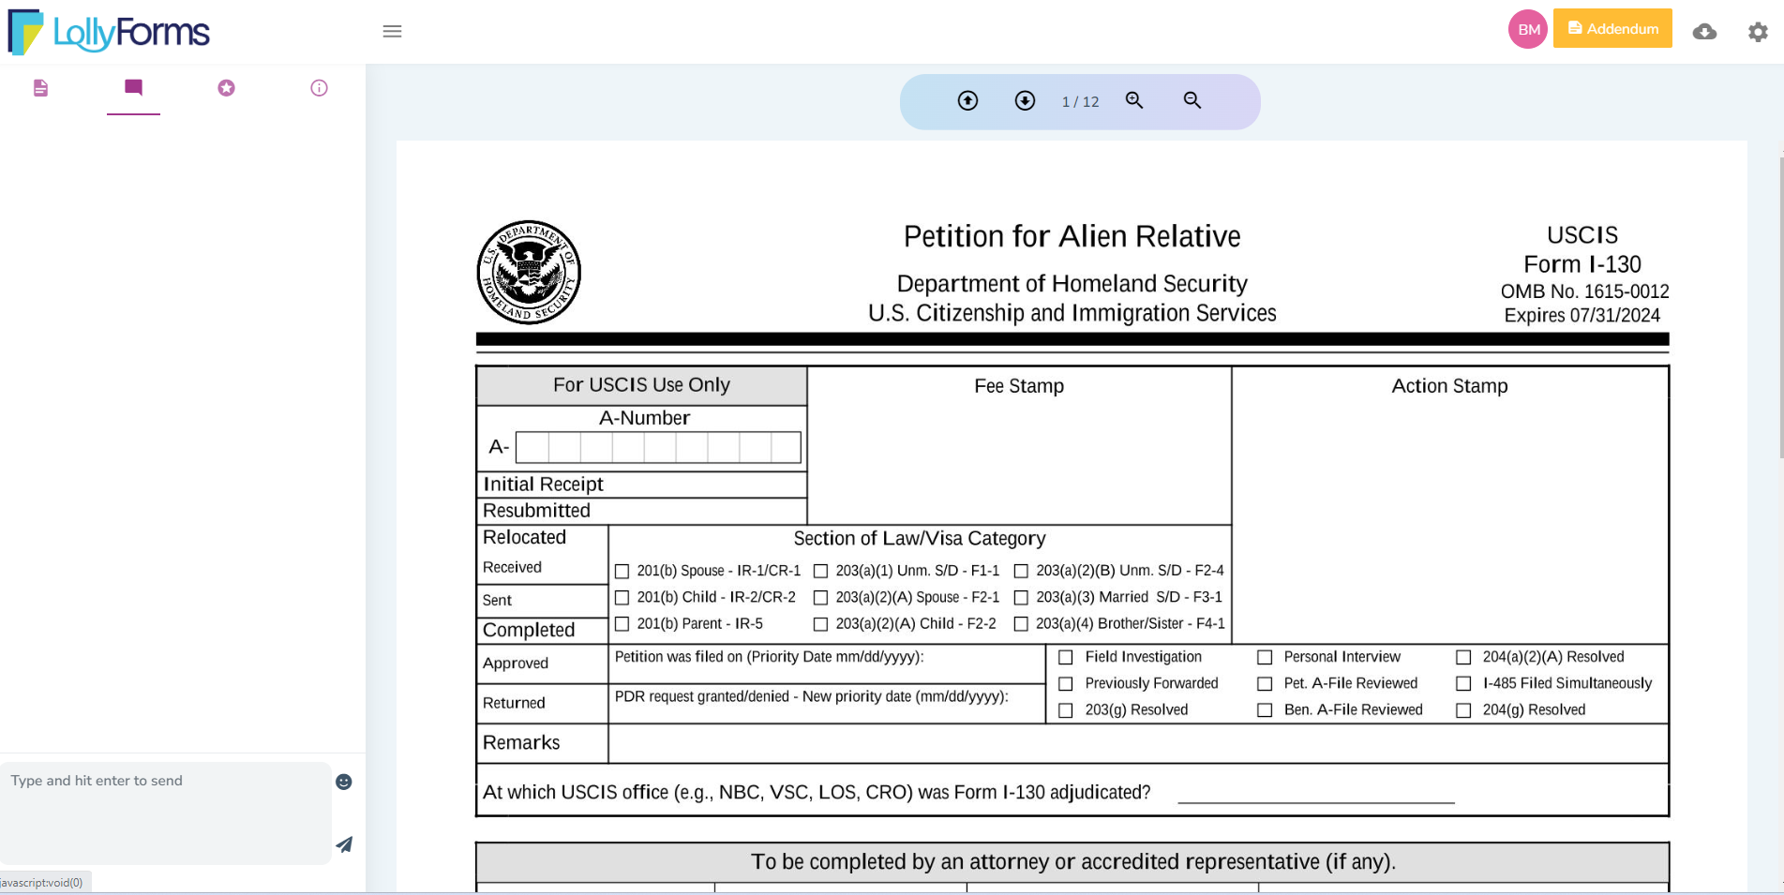Check 201(b) Spouse - IR-1/CR-1 box
This screenshot has width=1784, height=895.
622,571
